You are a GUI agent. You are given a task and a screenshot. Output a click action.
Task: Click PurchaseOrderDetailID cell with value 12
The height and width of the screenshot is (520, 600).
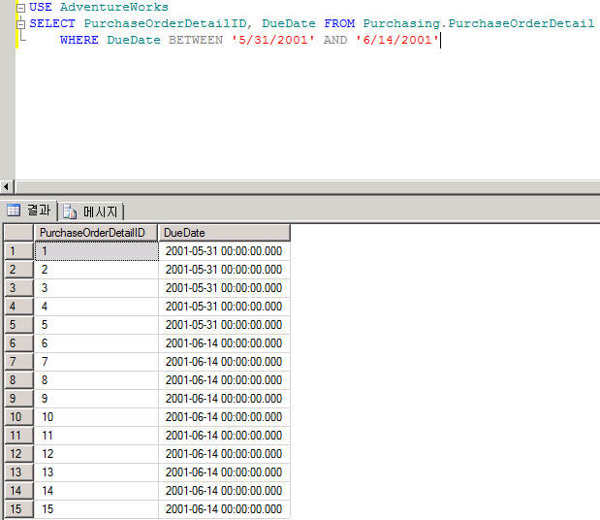coord(96,454)
